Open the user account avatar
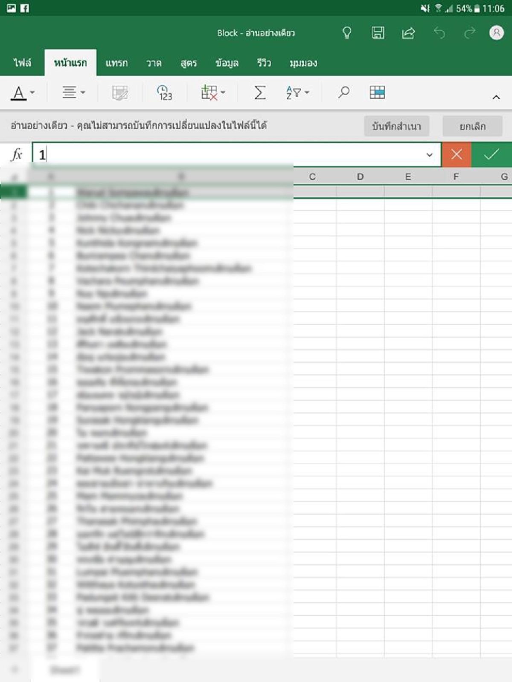Image resolution: width=512 pixels, height=682 pixels. [x=496, y=33]
